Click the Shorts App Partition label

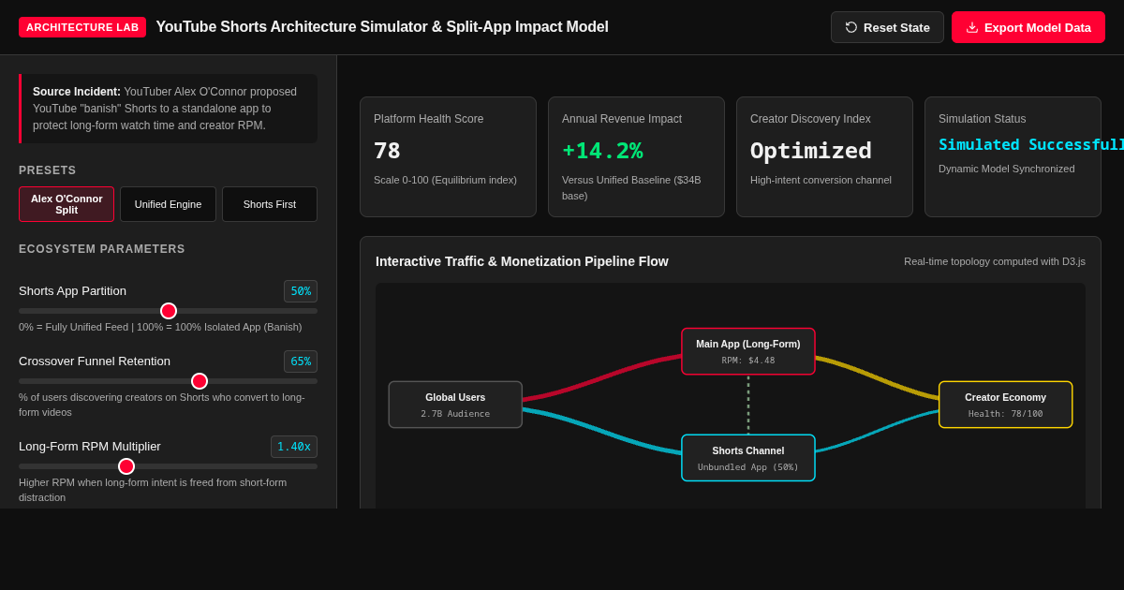(x=72, y=291)
